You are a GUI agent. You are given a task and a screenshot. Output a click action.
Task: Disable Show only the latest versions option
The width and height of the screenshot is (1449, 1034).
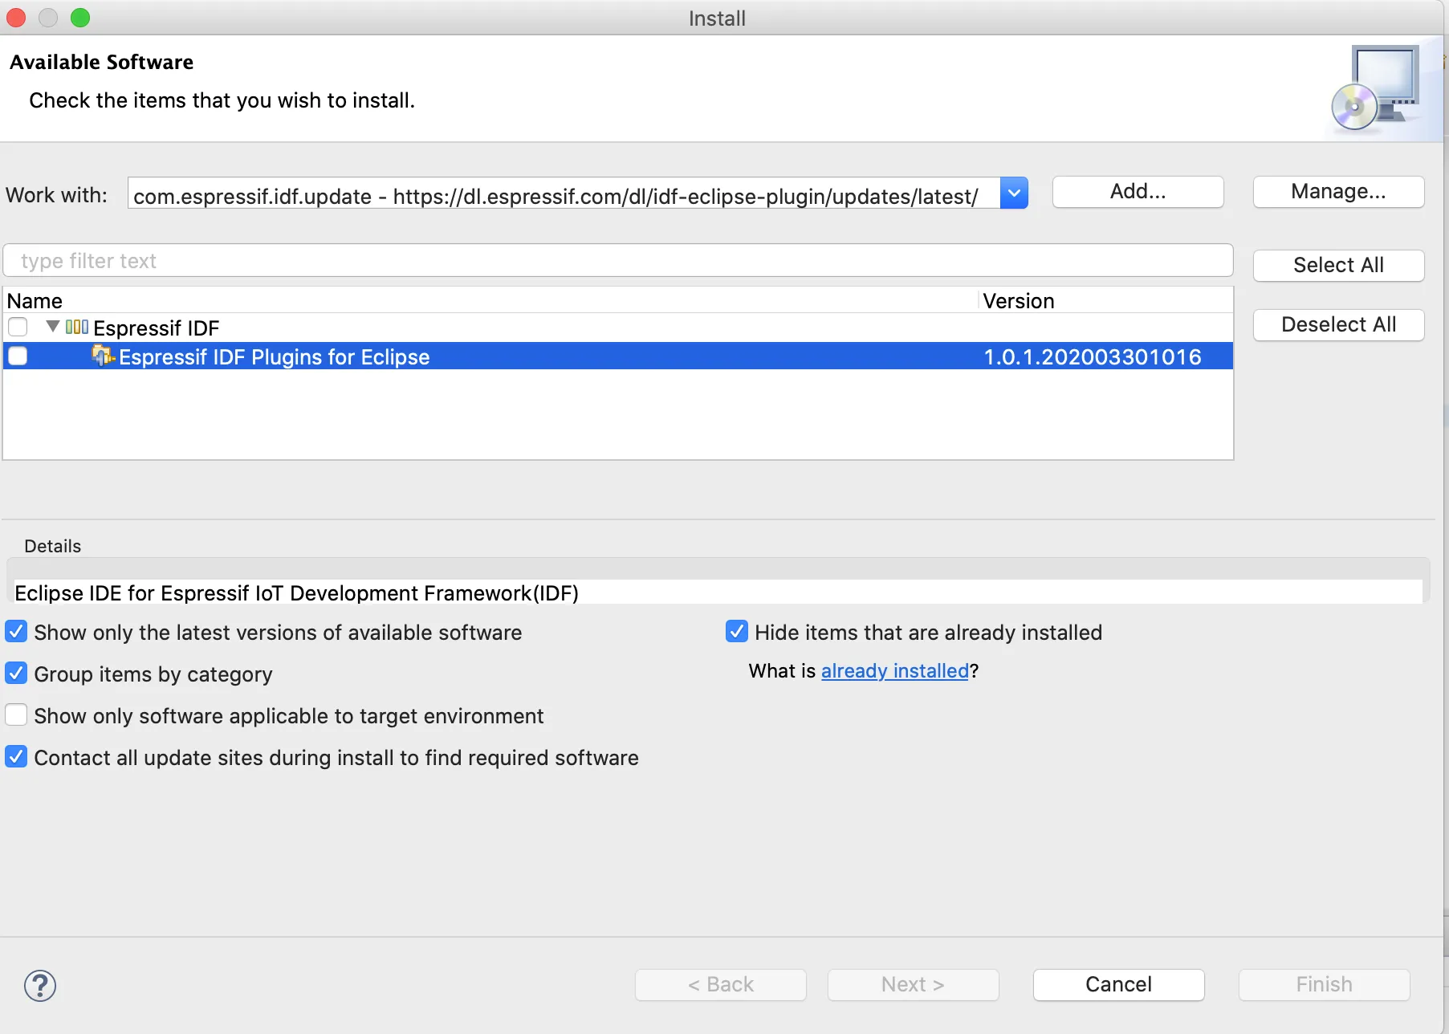[16, 632]
